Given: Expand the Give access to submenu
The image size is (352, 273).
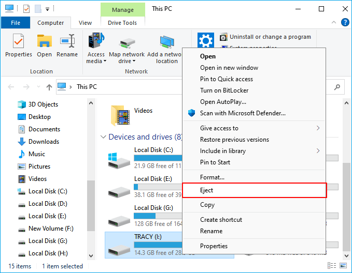Looking at the screenshot, I should [x=318, y=128].
